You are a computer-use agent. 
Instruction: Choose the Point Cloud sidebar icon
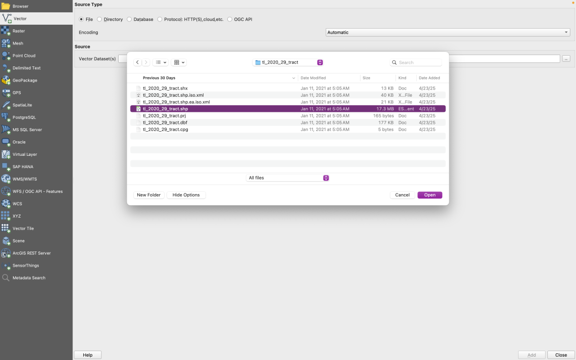(6, 56)
